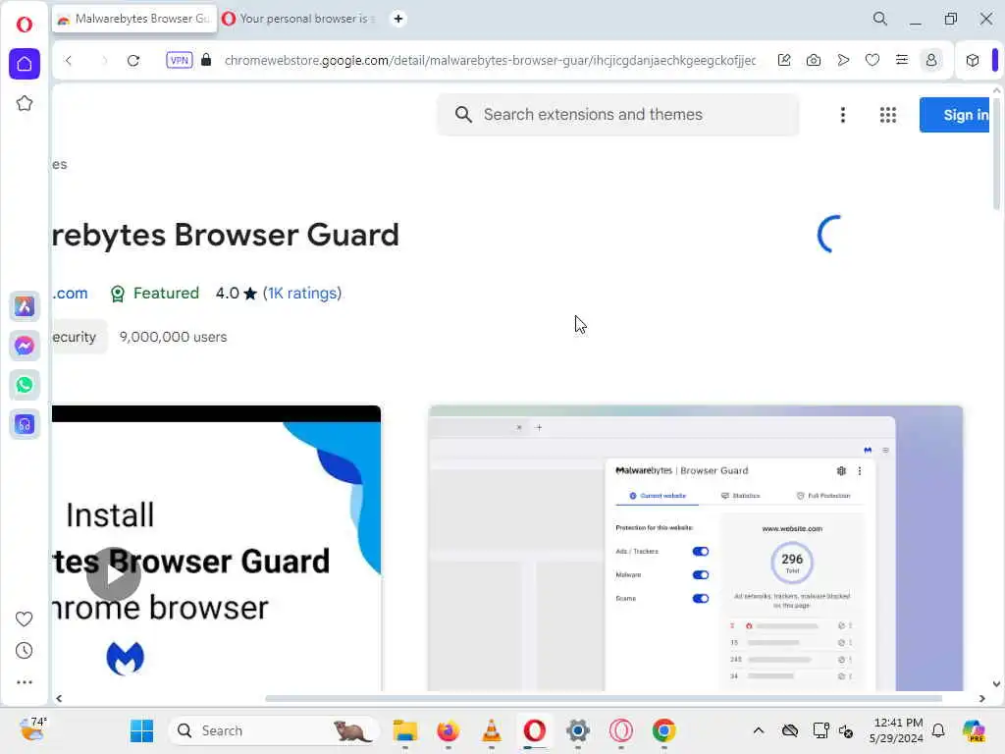Screen dimensions: 1005x754
Task: Open sidebar setup three-dots menu
Action: pos(24,682)
